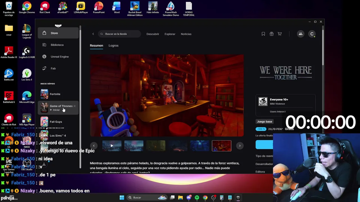Switch to the Logros tab

pos(113,45)
